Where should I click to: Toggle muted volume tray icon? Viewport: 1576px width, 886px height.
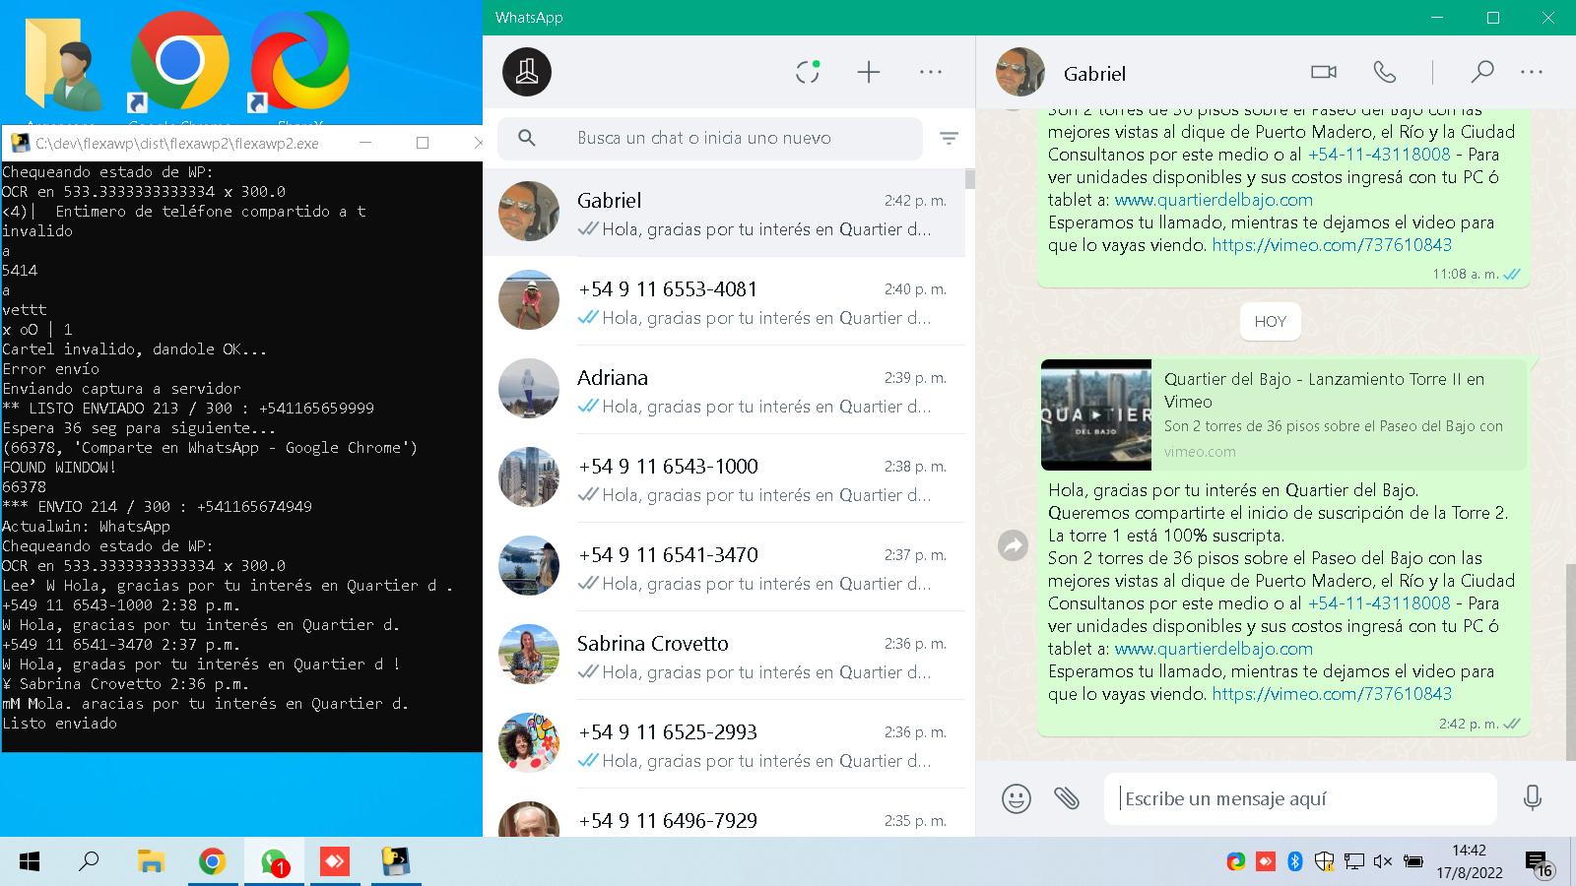point(1383,861)
